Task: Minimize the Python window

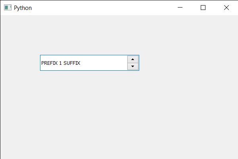Action: click(180, 8)
